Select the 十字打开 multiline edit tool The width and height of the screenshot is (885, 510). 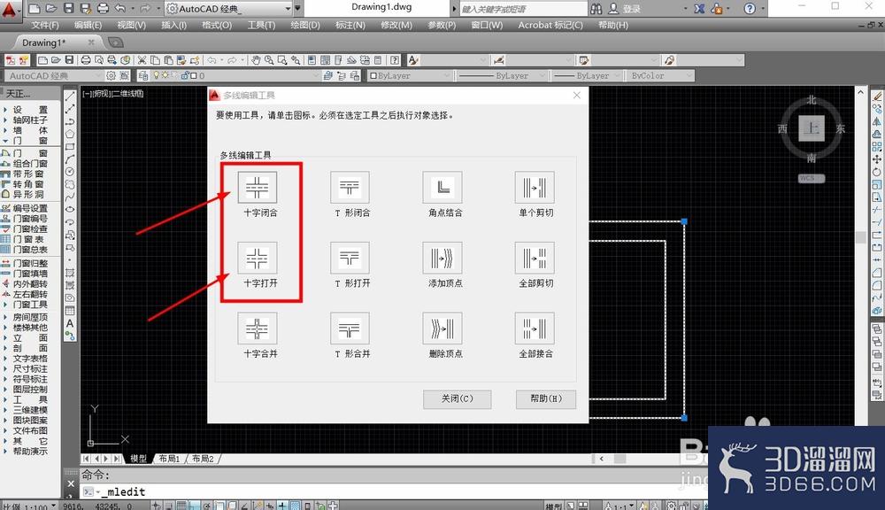(258, 259)
